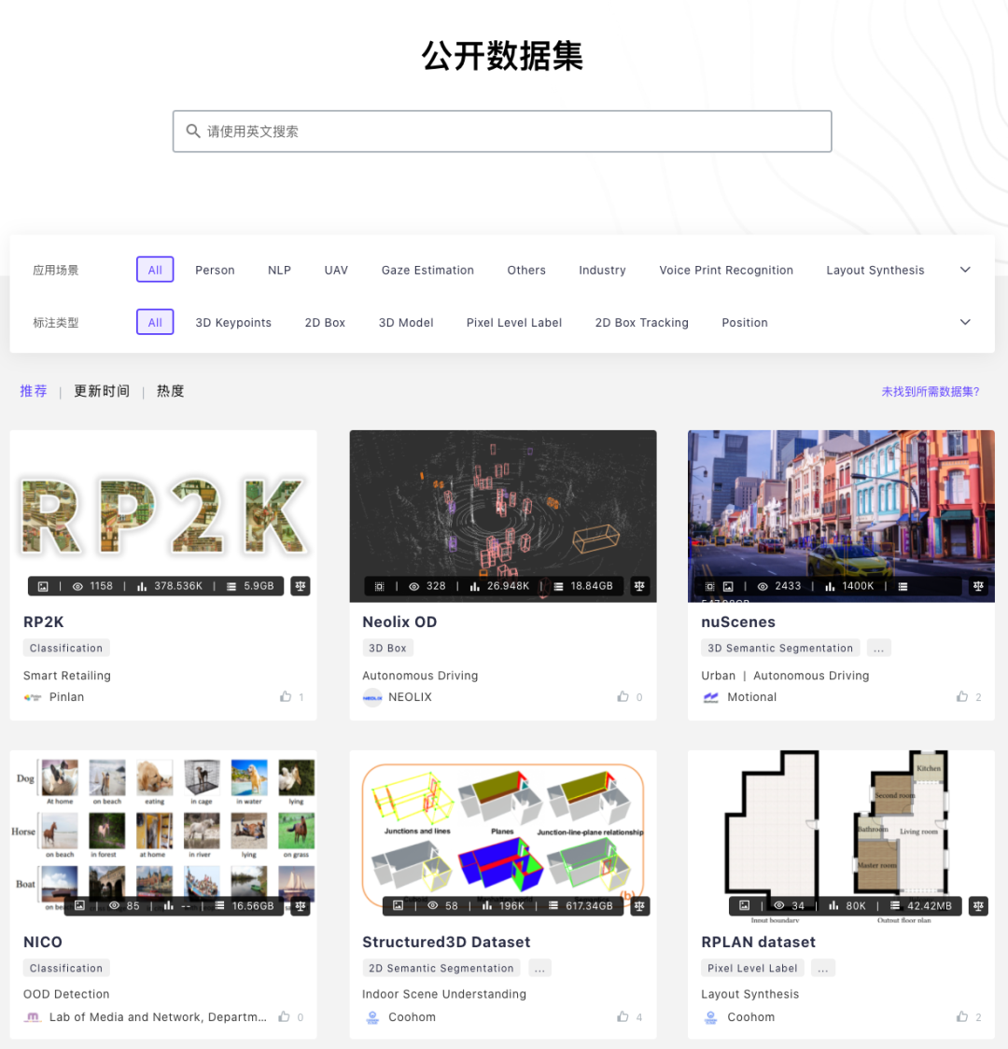Viewport: 1008px width, 1049px height.
Task: Click the Motional provider logo
Action: (710, 697)
